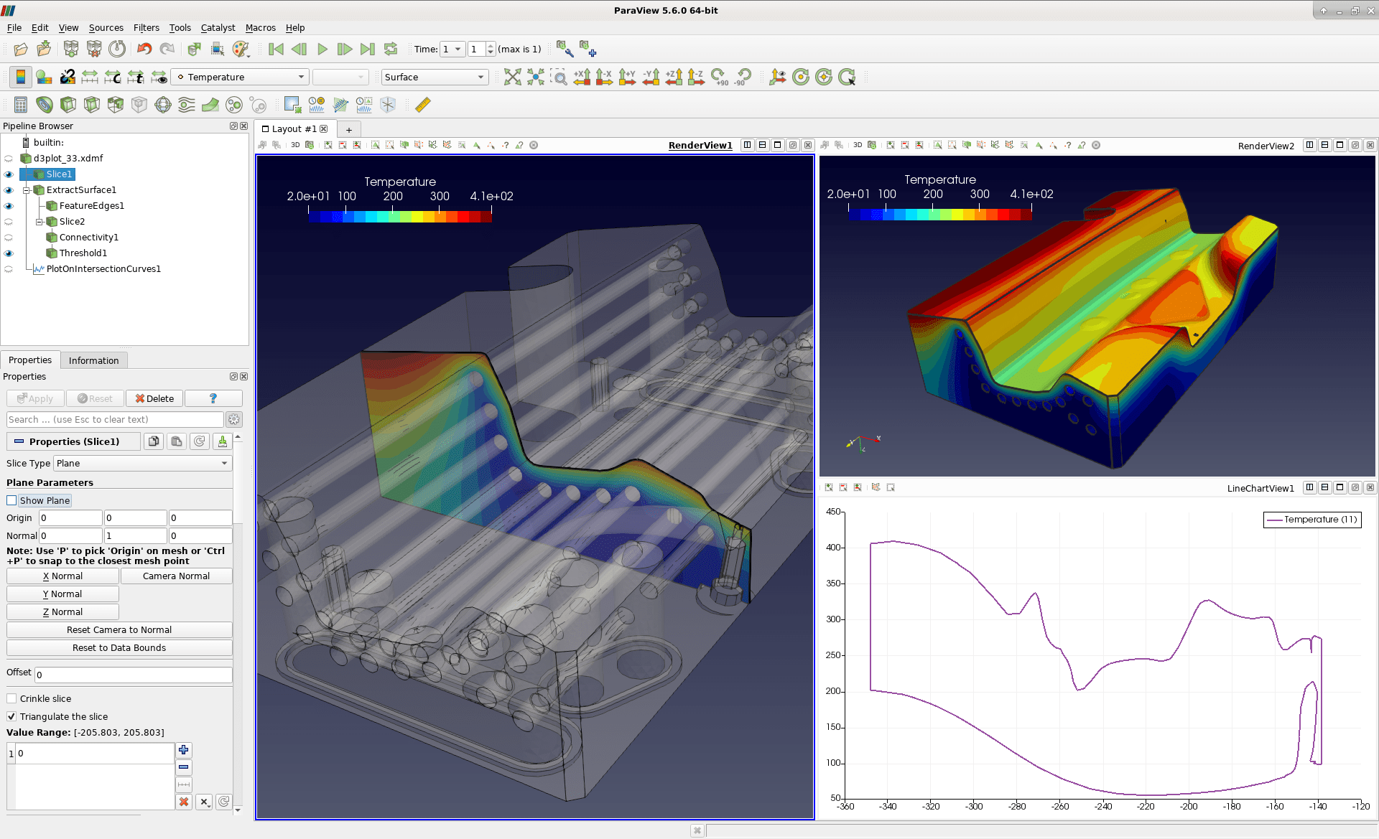
Task: Add a Glyph filter
Action: [x=163, y=105]
